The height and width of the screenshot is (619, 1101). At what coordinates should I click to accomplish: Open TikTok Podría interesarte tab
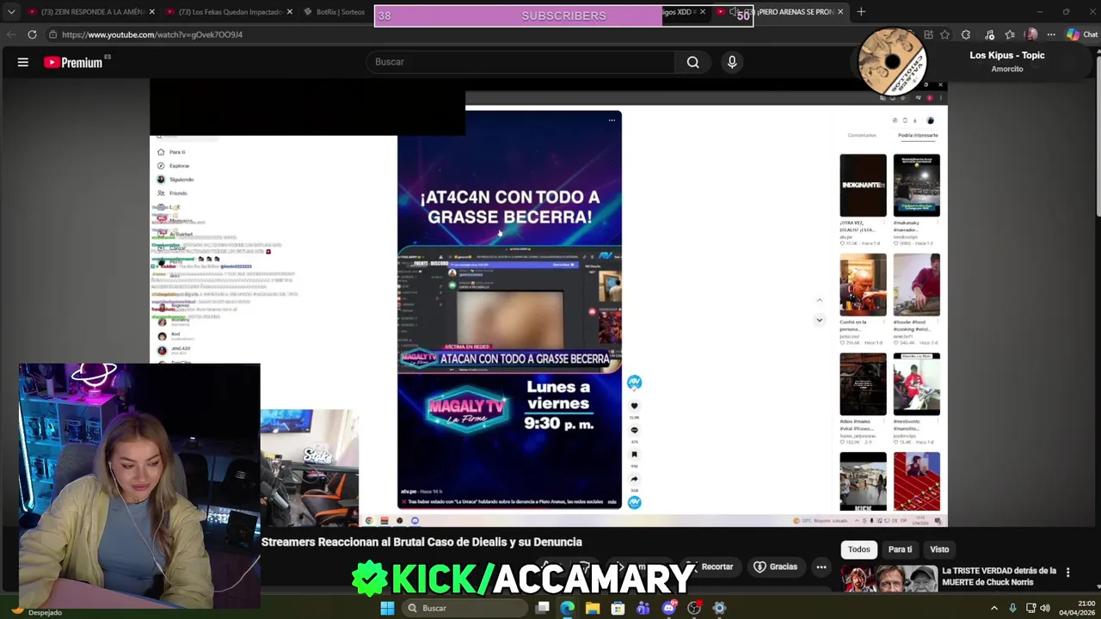coord(918,135)
